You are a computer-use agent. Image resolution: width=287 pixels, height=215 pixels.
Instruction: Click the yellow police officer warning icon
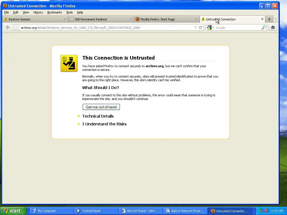click(69, 63)
